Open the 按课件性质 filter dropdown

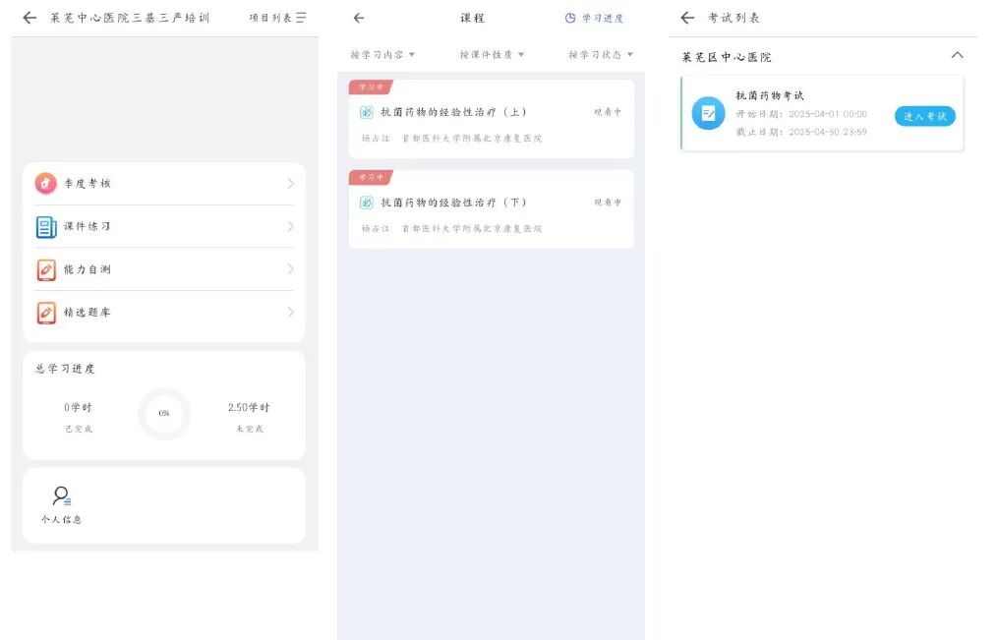point(491,55)
